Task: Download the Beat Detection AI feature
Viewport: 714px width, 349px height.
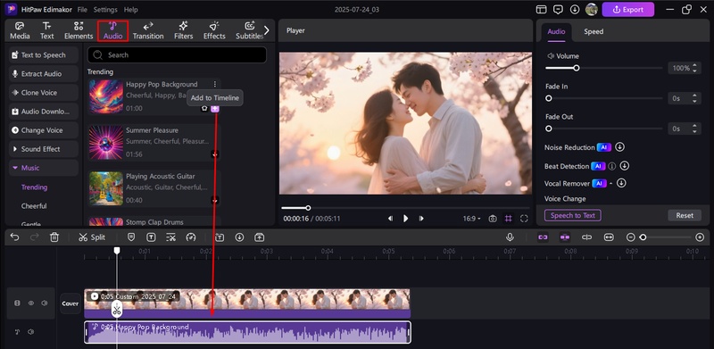Action: pyautogui.click(x=624, y=166)
